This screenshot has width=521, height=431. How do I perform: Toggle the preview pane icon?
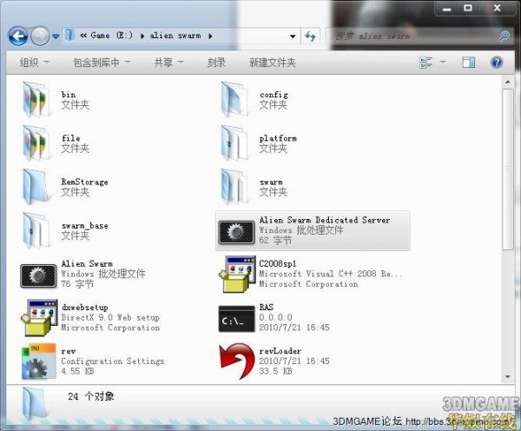[469, 63]
